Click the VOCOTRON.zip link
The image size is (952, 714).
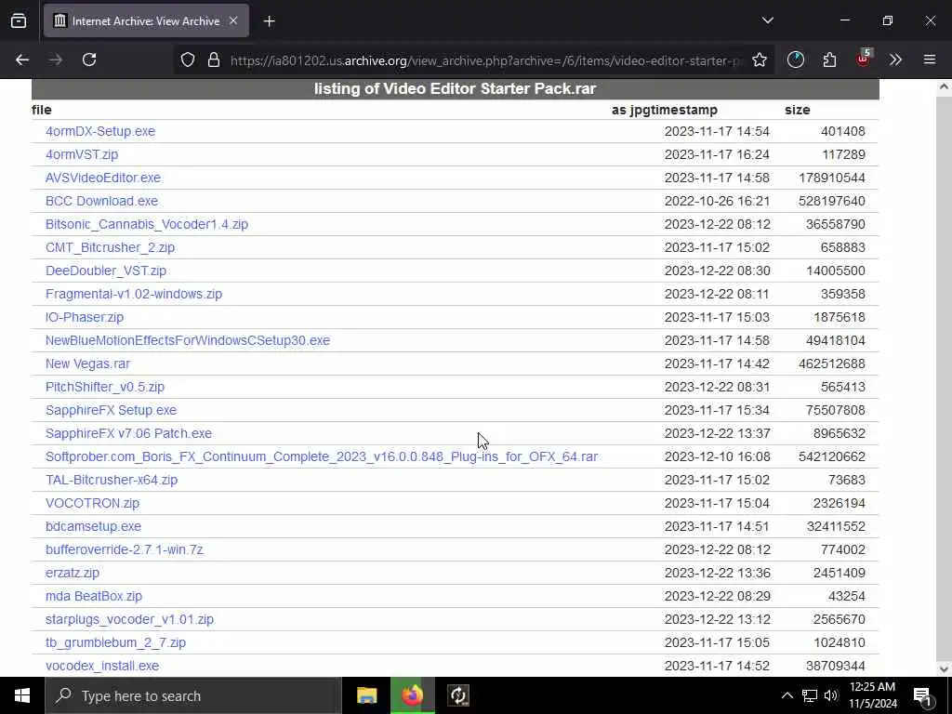tap(92, 503)
